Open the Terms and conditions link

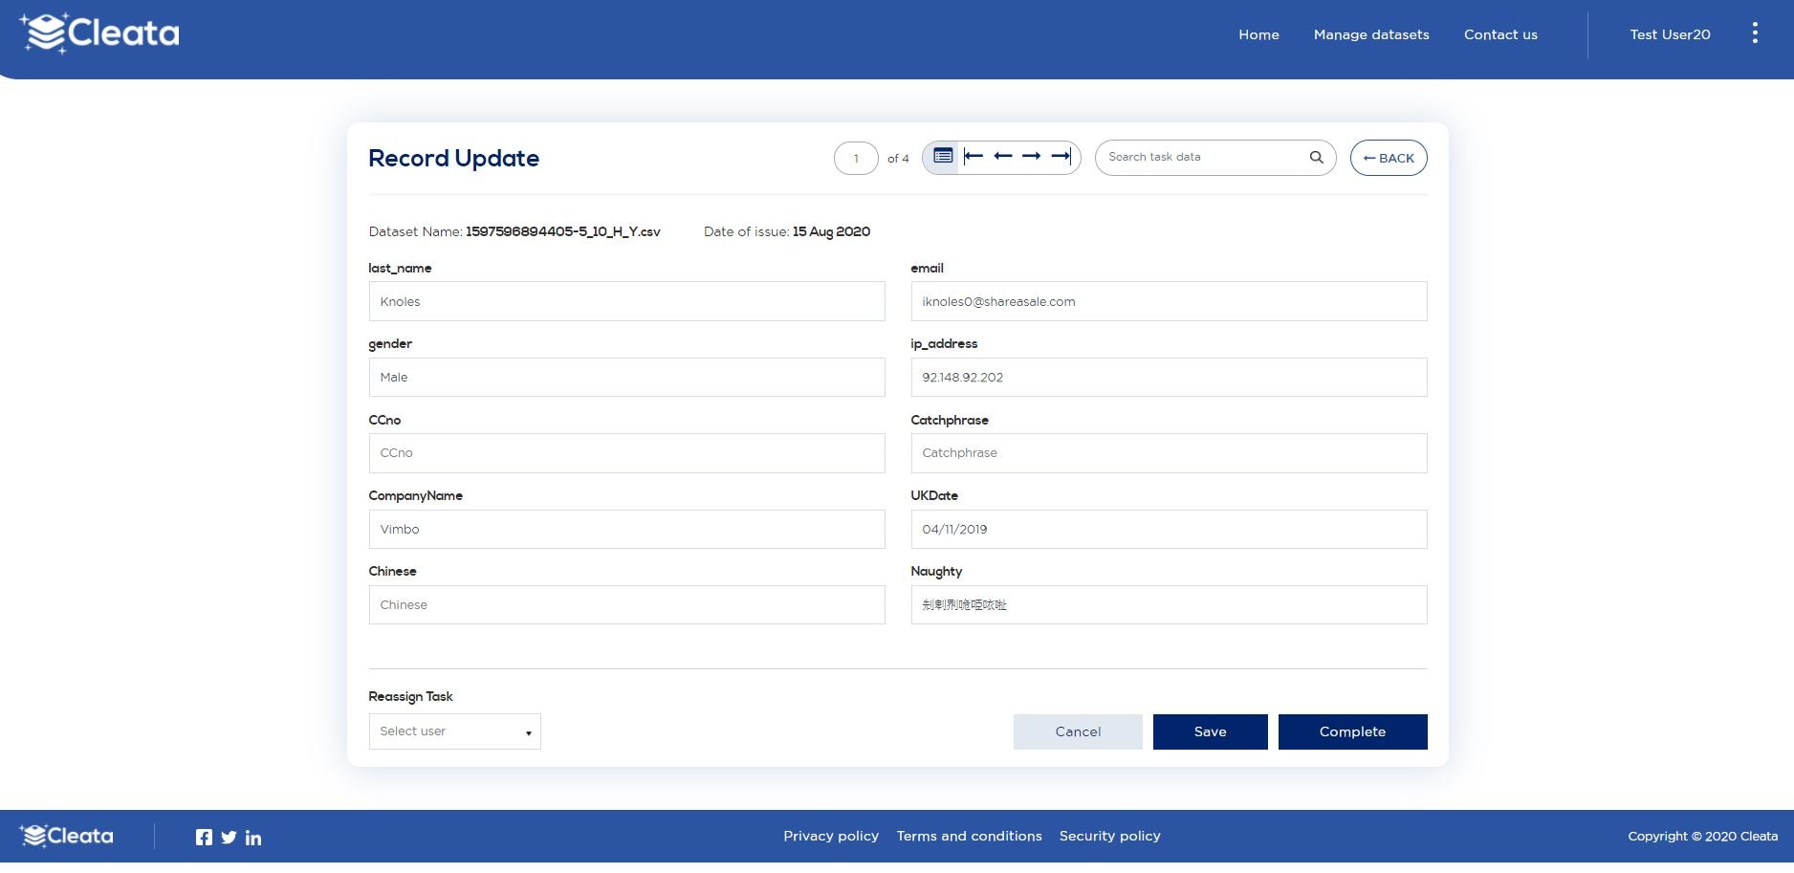969,836
